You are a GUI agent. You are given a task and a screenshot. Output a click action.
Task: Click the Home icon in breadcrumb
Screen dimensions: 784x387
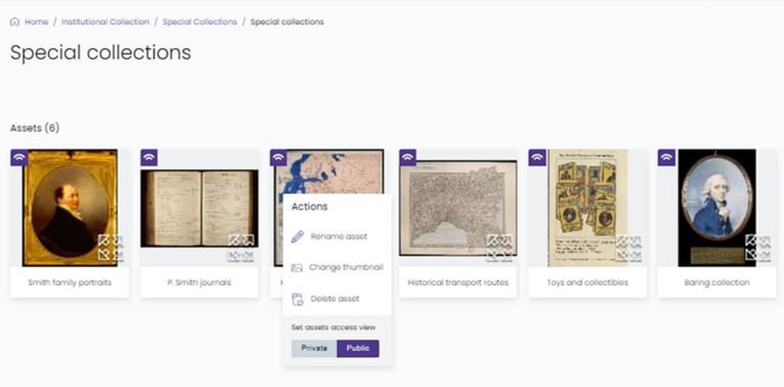coord(15,22)
